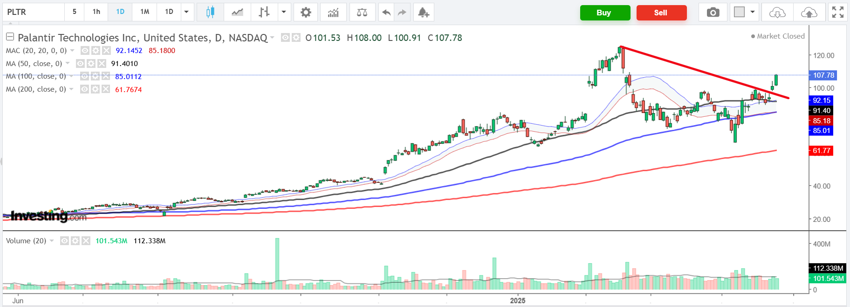Open chart properties gear in top toolbar
850x307 pixels.
point(306,12)
